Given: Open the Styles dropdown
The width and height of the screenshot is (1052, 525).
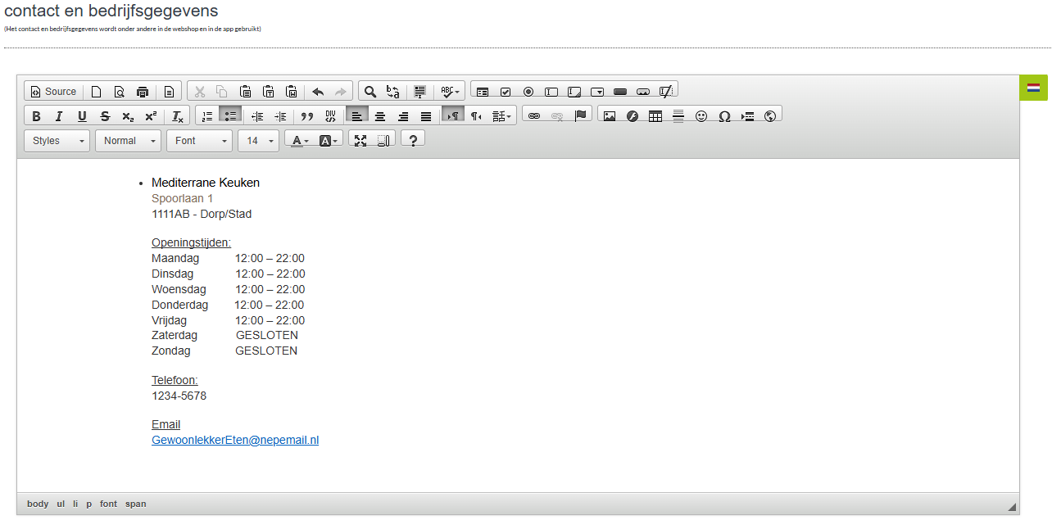Looking at the screenshot, I should click(57, 141).
